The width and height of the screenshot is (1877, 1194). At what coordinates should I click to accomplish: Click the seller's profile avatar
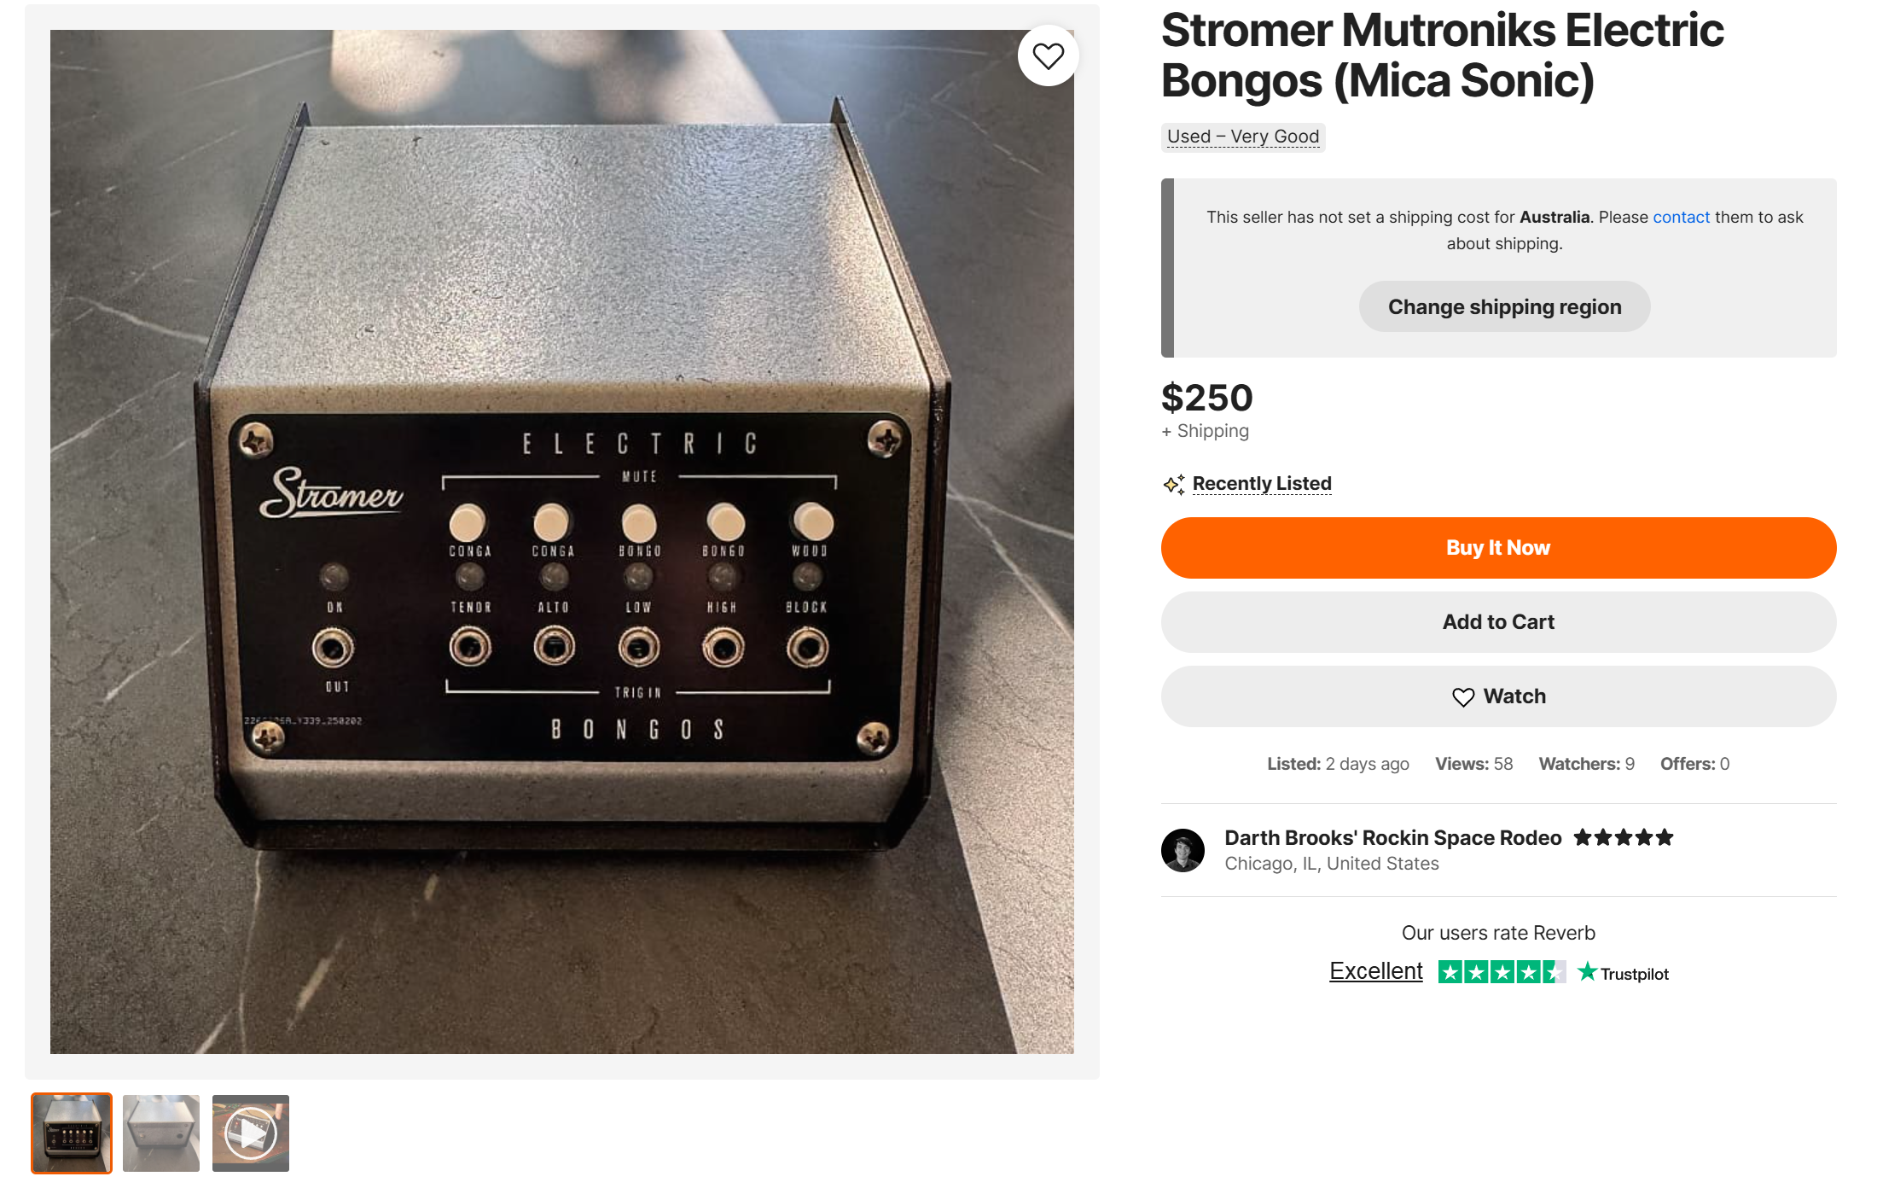pos(1183,850)
